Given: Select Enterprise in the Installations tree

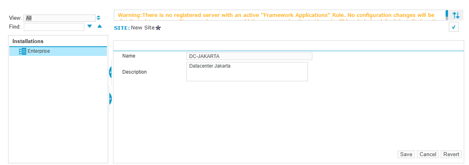Looking at the screenshot, I should pos(39,52).
